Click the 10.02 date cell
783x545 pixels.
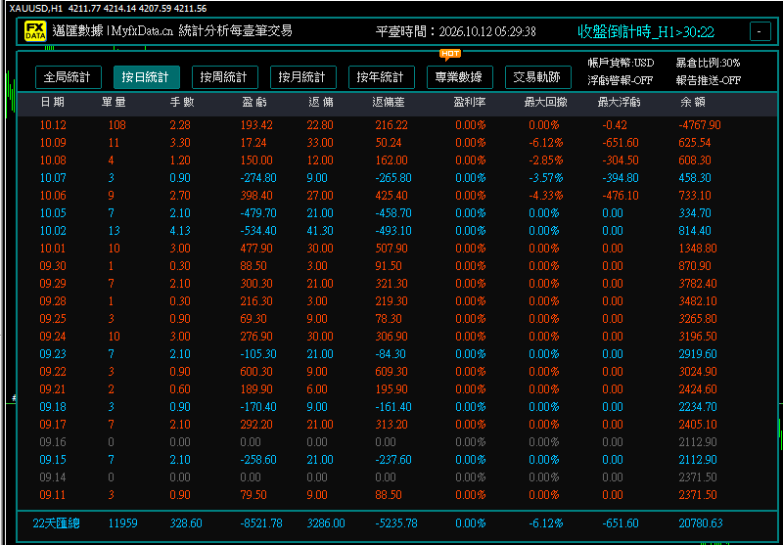click(x=53, y=231)
